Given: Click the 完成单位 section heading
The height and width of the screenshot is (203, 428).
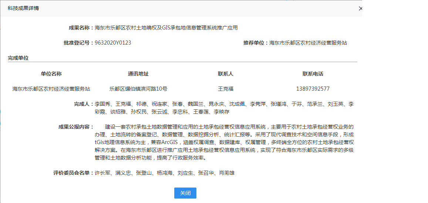Looking at the screenshot, I should point(18,58).
